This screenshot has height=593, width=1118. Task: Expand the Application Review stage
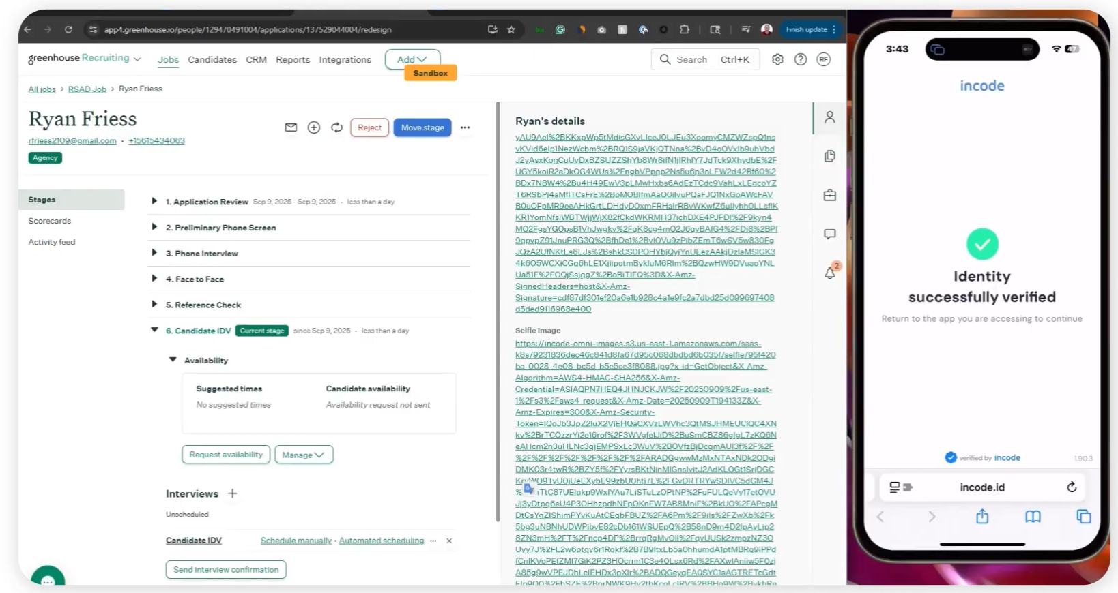pyautogui.click(x=154, y=201)
